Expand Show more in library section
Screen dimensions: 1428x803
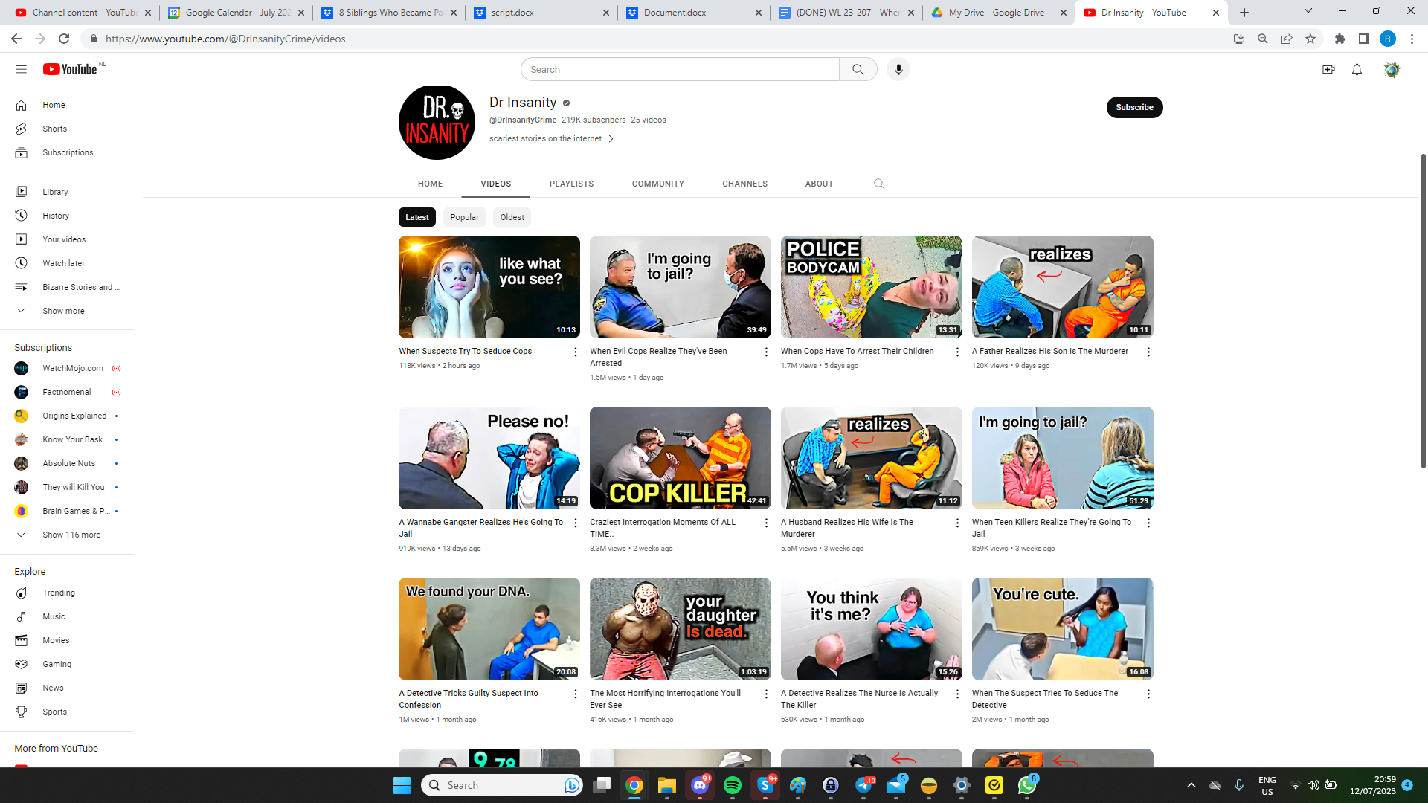(x=63, y=311)
